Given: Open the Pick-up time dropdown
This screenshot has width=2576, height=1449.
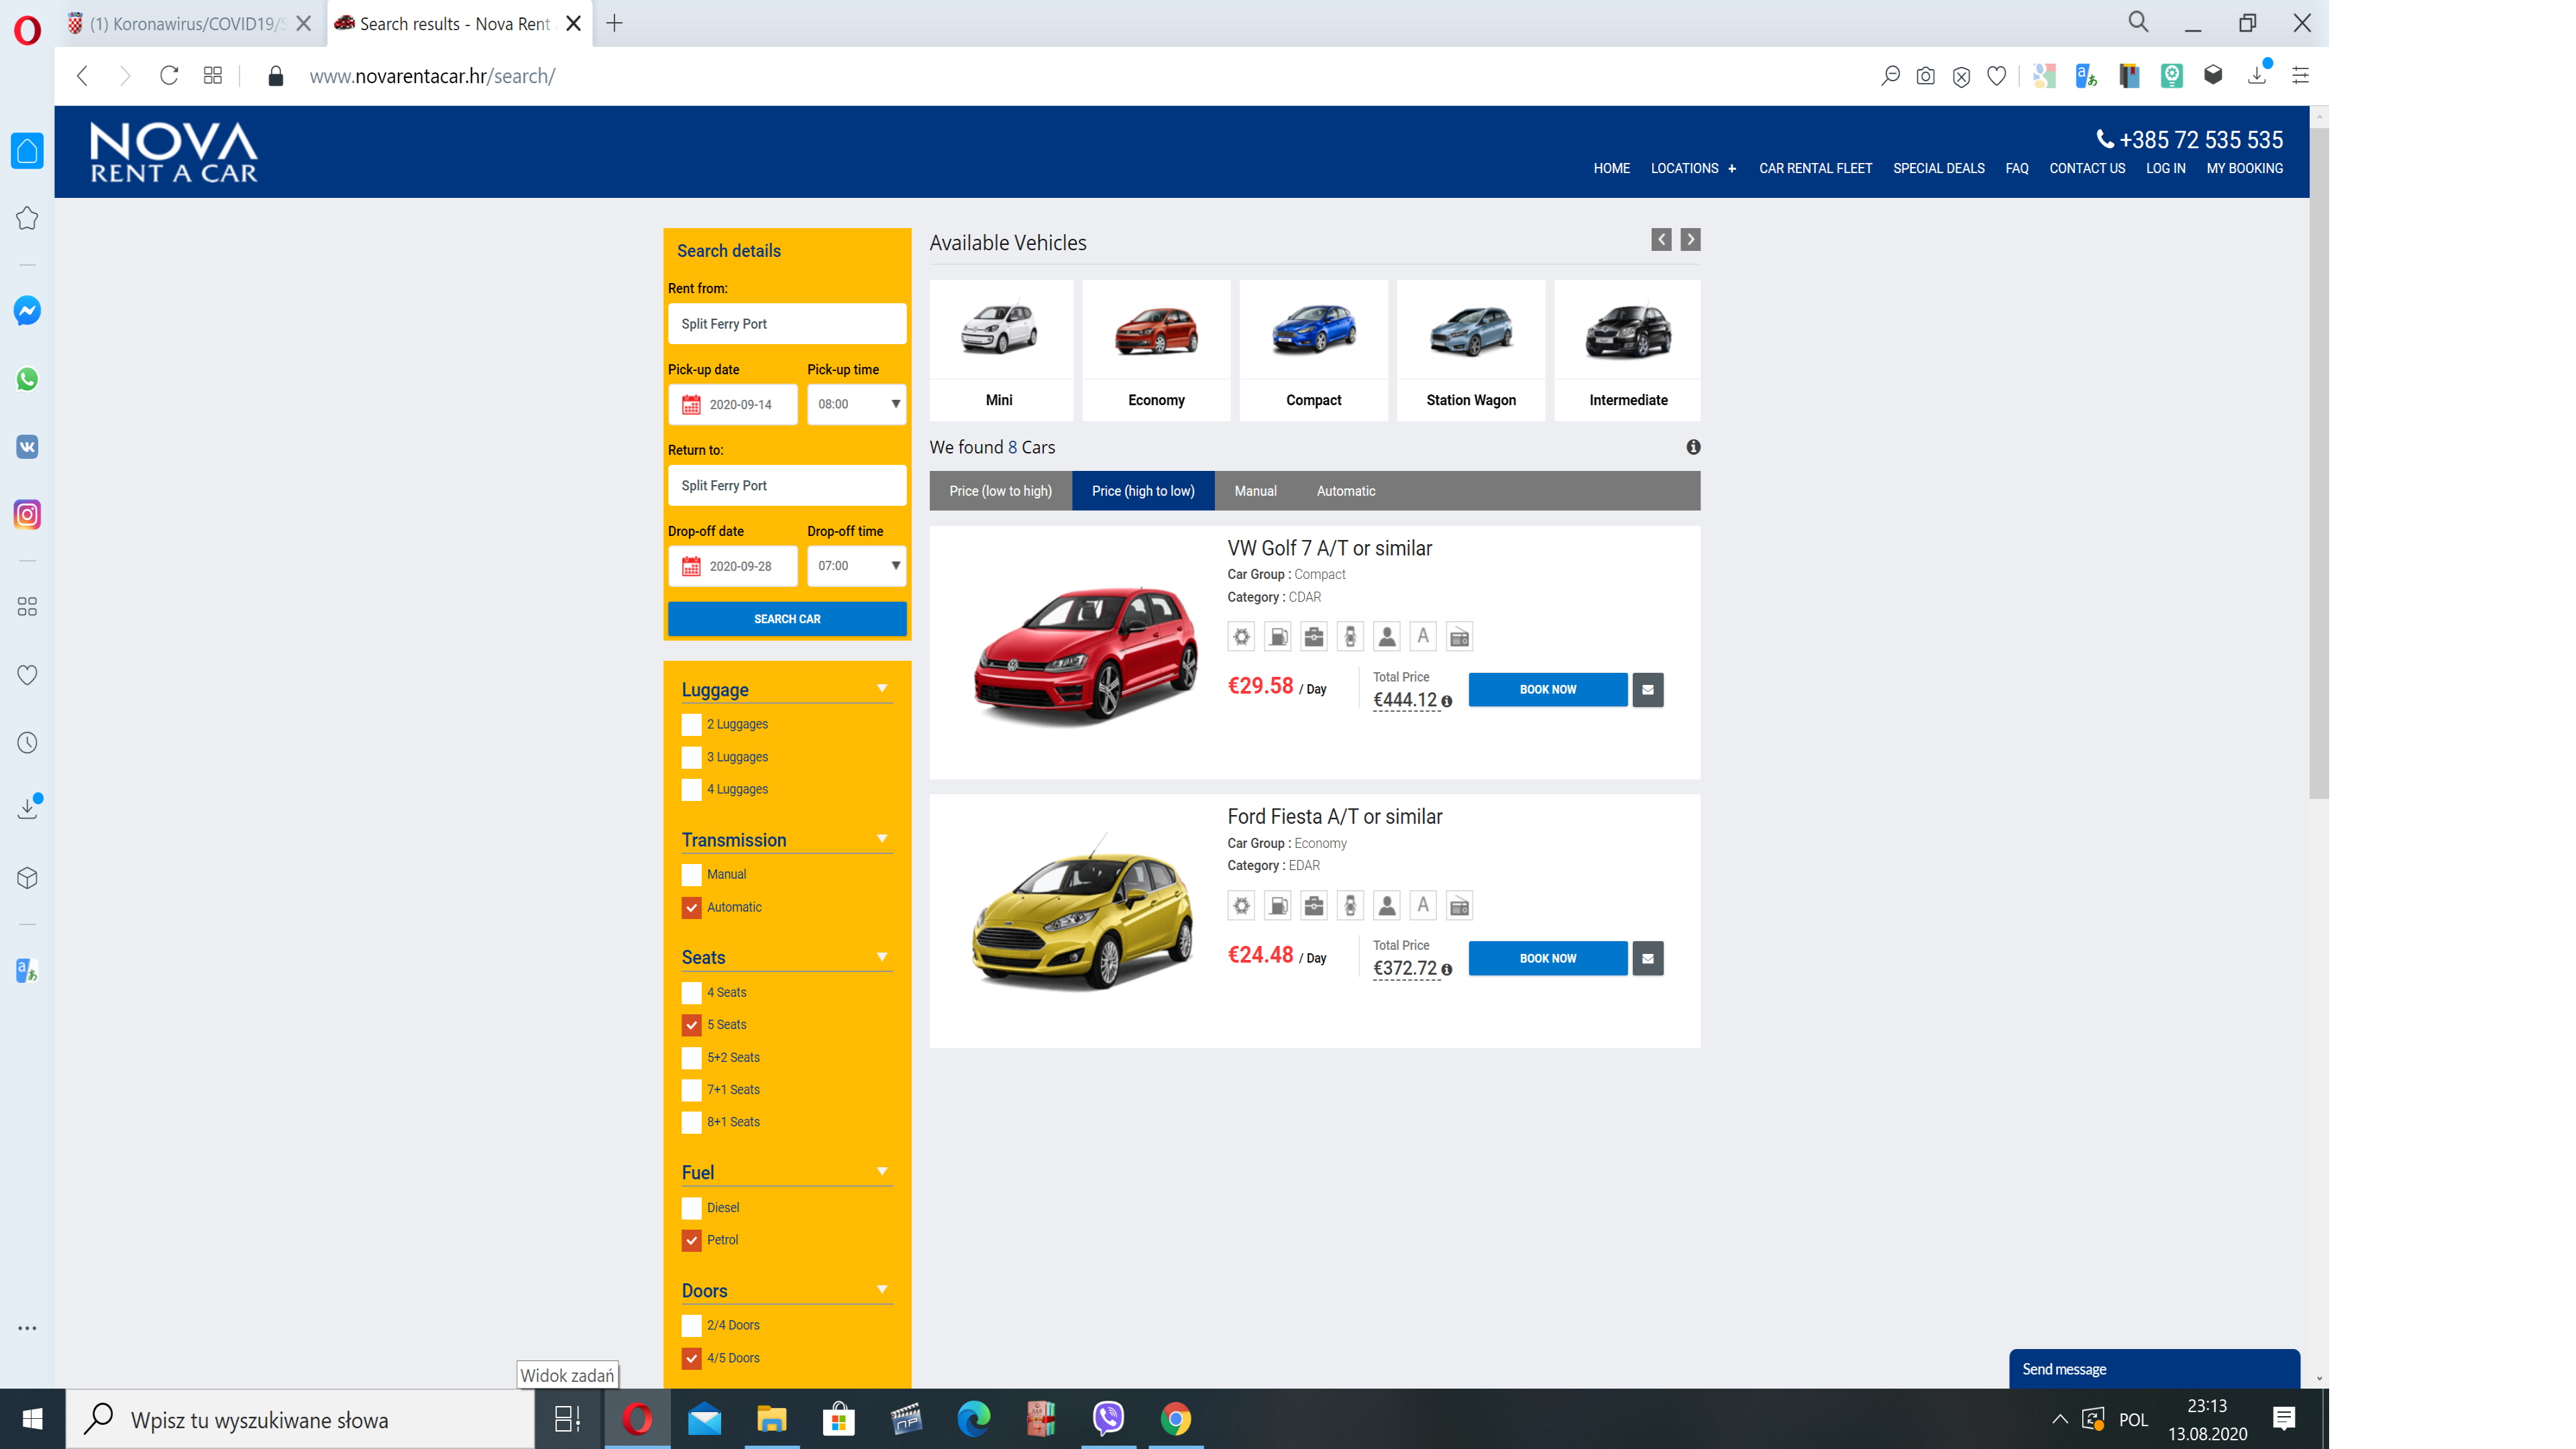Looking at the screenshot, I should (856, 405).
